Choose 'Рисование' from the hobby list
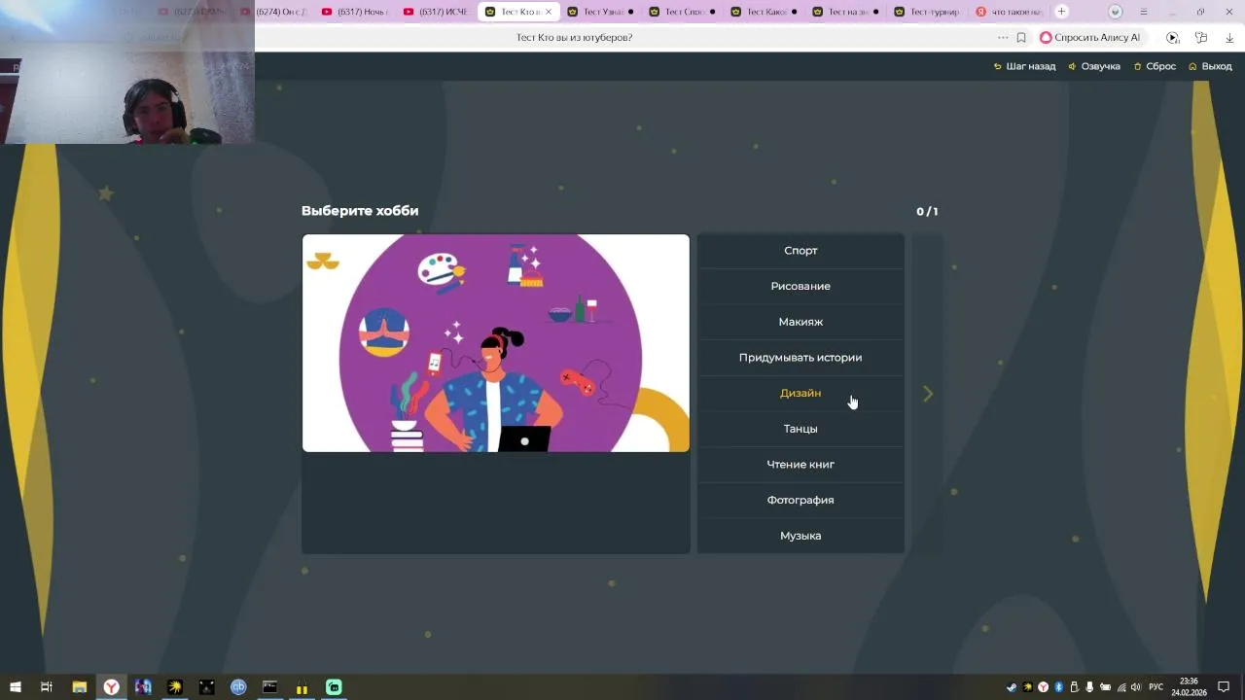The width and height of the screenshot is (1245, 700). click(x=800, y=286)
